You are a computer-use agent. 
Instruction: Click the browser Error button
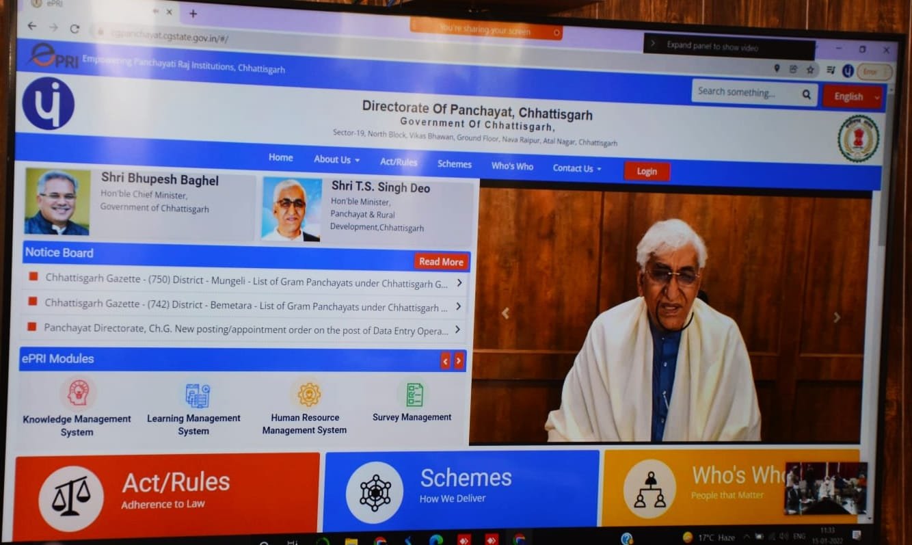tap(874, 72)
